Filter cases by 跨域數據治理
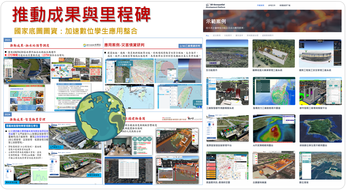Image resolution: width=346 pixels, height=190 pixels. point(253,36)
